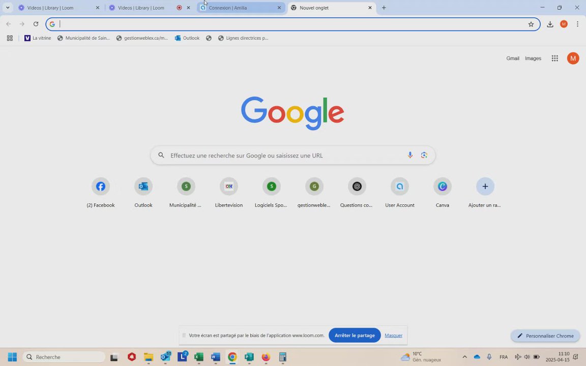Image resolution: width=586 pixels, height=366 pixels.
Task: Reload the current page
Action: (x=36, y=24)
